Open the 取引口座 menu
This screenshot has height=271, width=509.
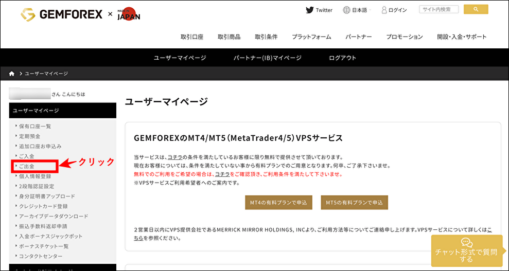(x=192, y=37)
